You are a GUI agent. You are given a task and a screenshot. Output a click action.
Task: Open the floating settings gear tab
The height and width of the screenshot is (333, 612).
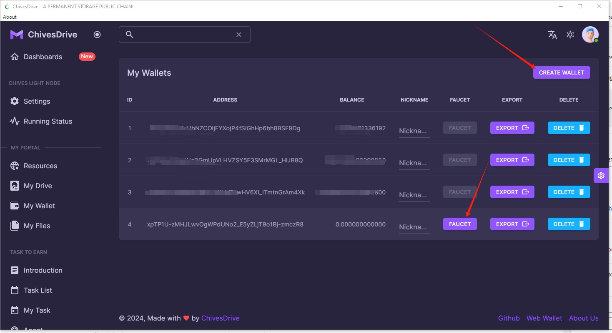601,176
